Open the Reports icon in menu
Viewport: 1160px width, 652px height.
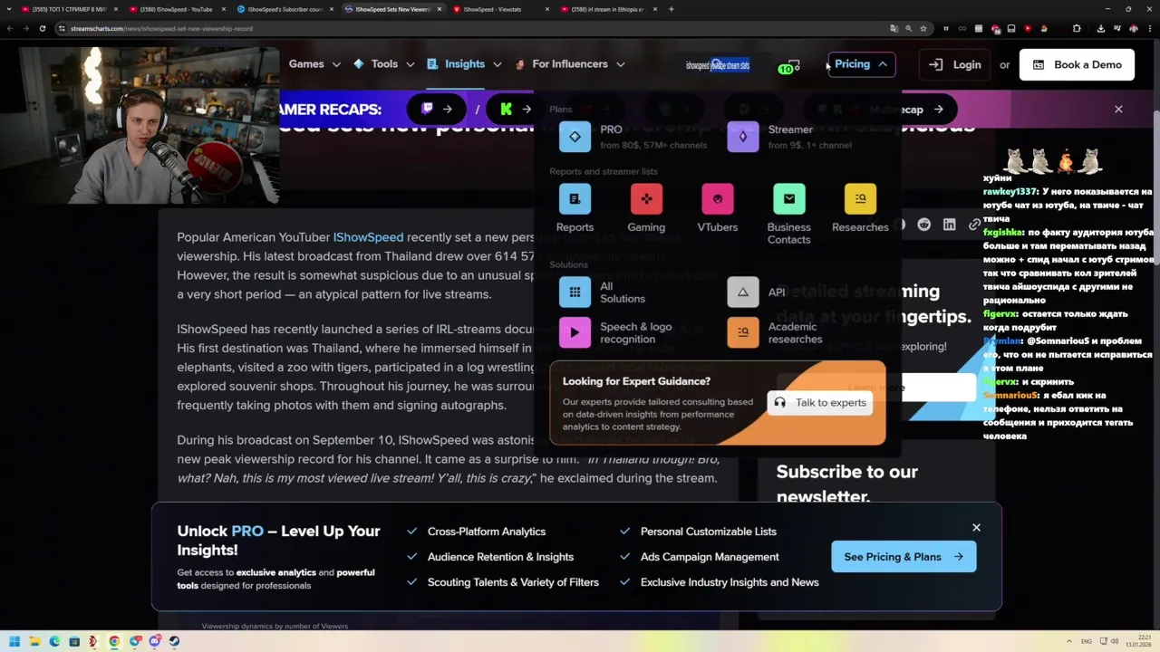tap(575, 199)
